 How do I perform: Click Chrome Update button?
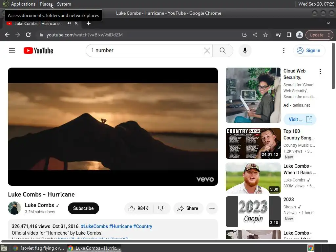316,35
